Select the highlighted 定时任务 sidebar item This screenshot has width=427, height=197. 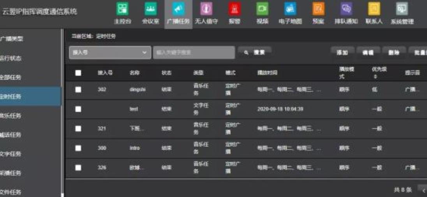(x=30, y=96)
